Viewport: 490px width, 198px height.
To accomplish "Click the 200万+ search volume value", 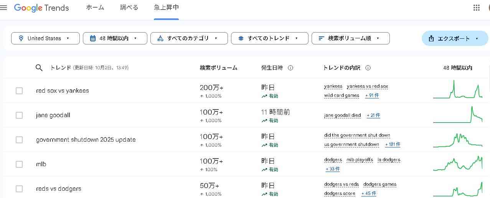I will click(x=211, y=88).
